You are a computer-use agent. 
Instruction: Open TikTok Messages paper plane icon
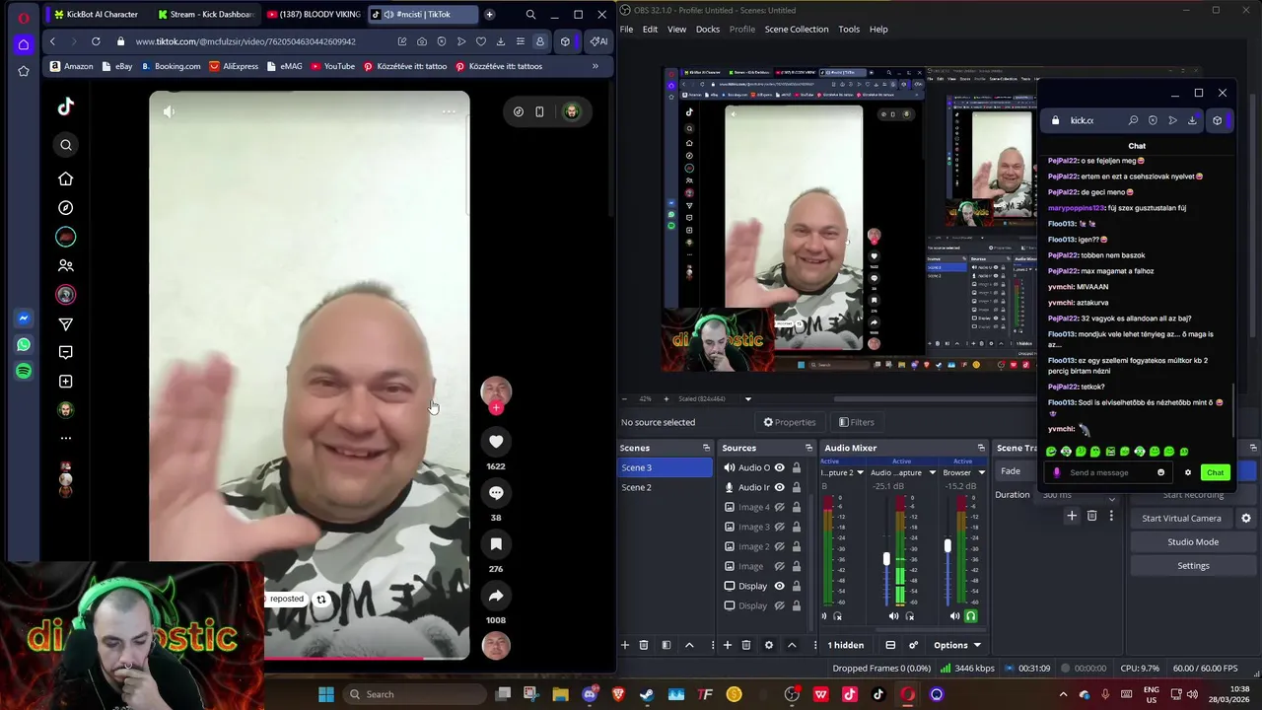pyautogui.click(x=66, y=323)
